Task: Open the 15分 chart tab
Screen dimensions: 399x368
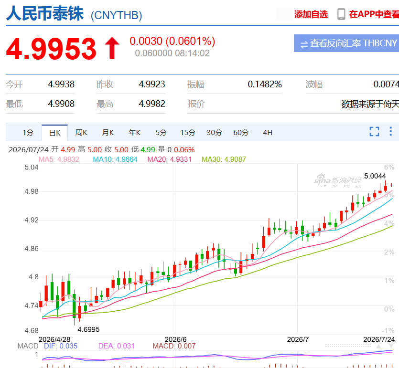Action: click(188, 133)
